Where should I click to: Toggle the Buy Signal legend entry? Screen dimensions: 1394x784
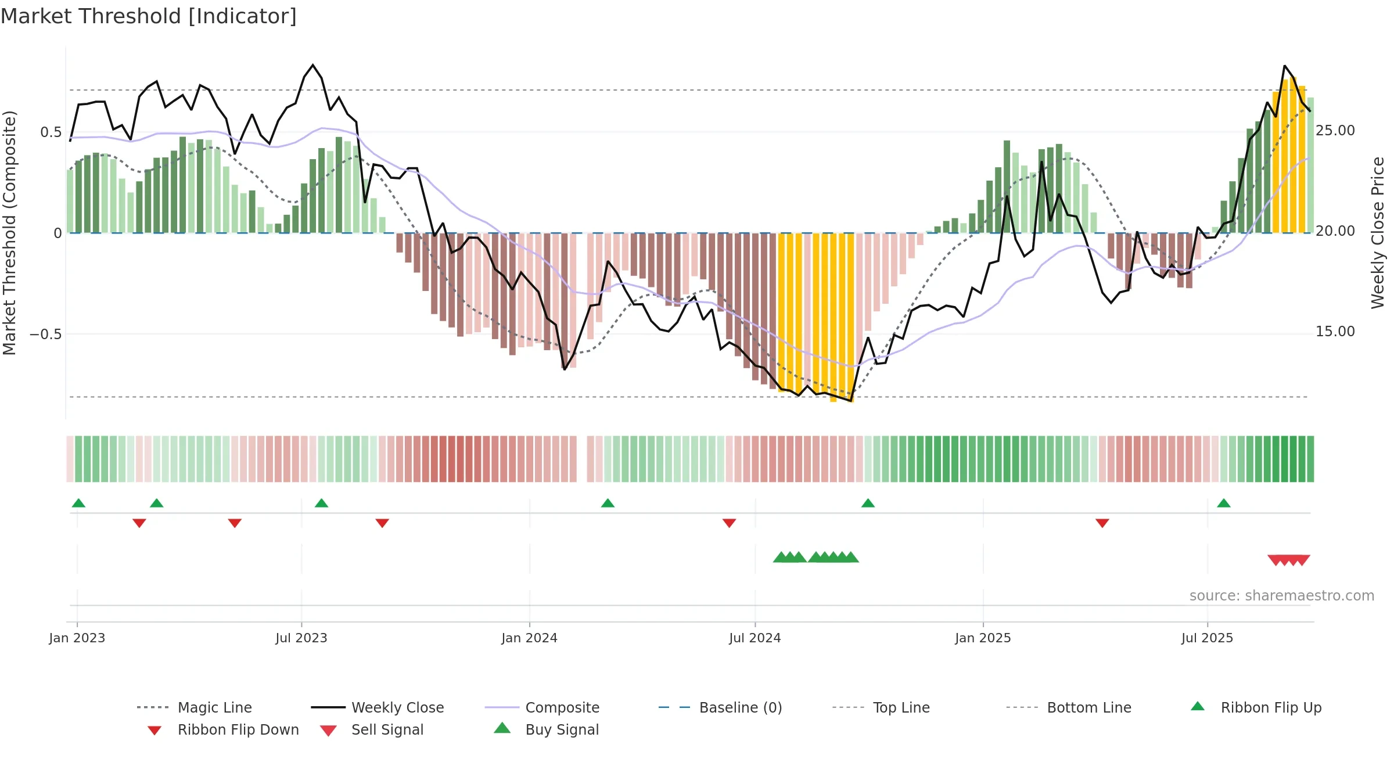(546, 729)
